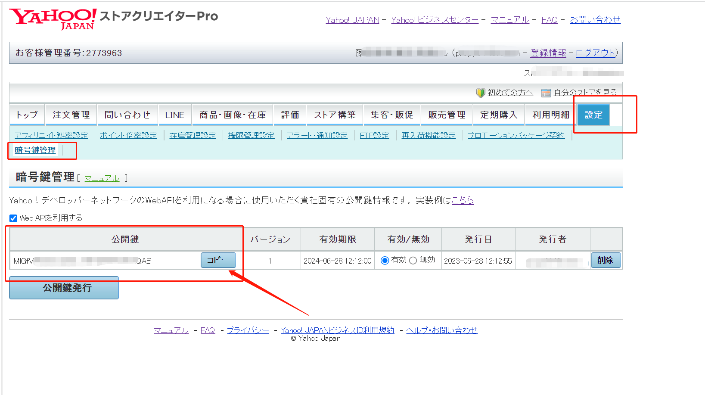Open the 販売管理 tab
The image size is (705, 395).
[447, 115]
